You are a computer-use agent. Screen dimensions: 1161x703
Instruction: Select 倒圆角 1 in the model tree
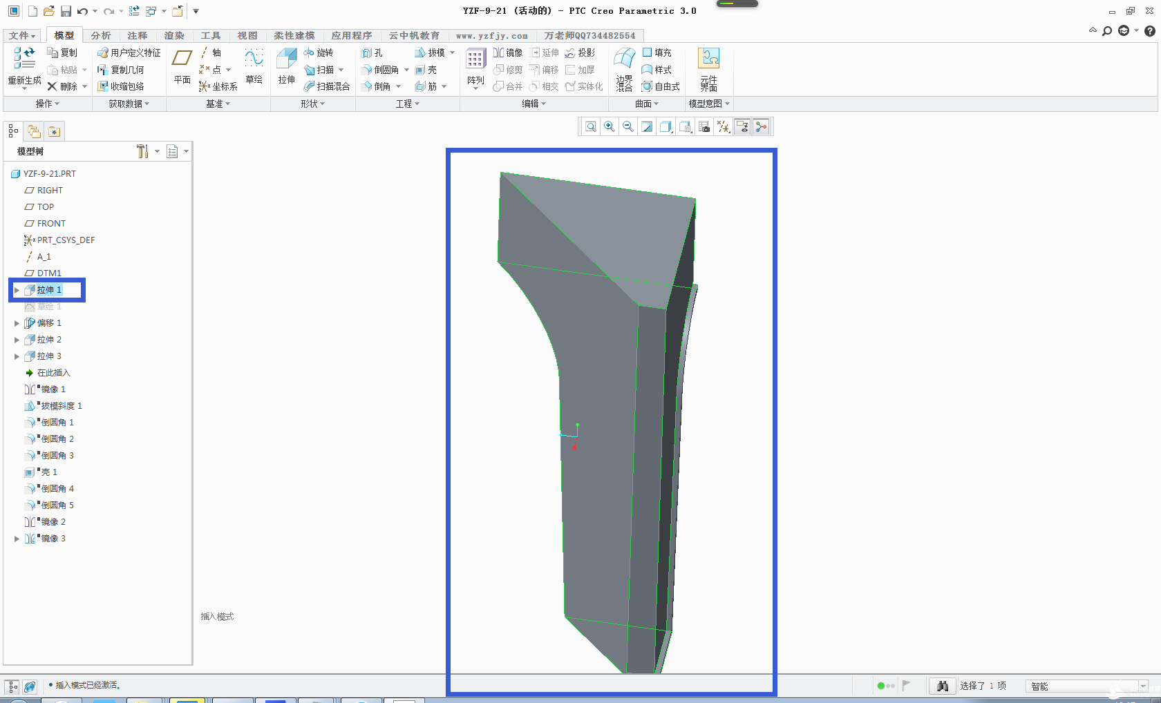[x=57, y=423]
